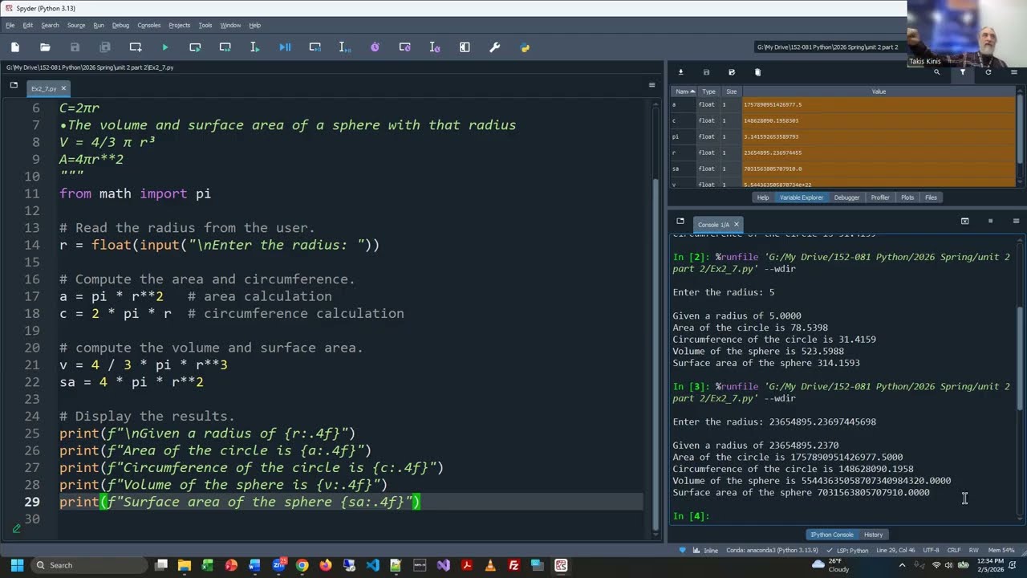Viewport: 1027px width, 578px height.
Task: Open the Projects menu
Action: coord(180,25)
